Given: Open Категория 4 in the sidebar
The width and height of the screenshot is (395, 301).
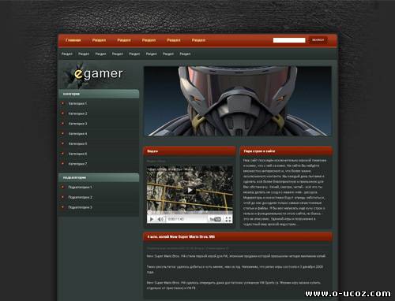Looking at the screenshot, I should (x=77, y=134).
